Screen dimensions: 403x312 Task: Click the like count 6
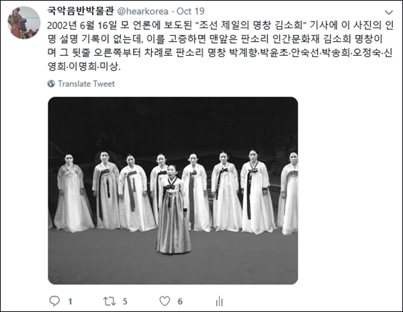[180, 301]
